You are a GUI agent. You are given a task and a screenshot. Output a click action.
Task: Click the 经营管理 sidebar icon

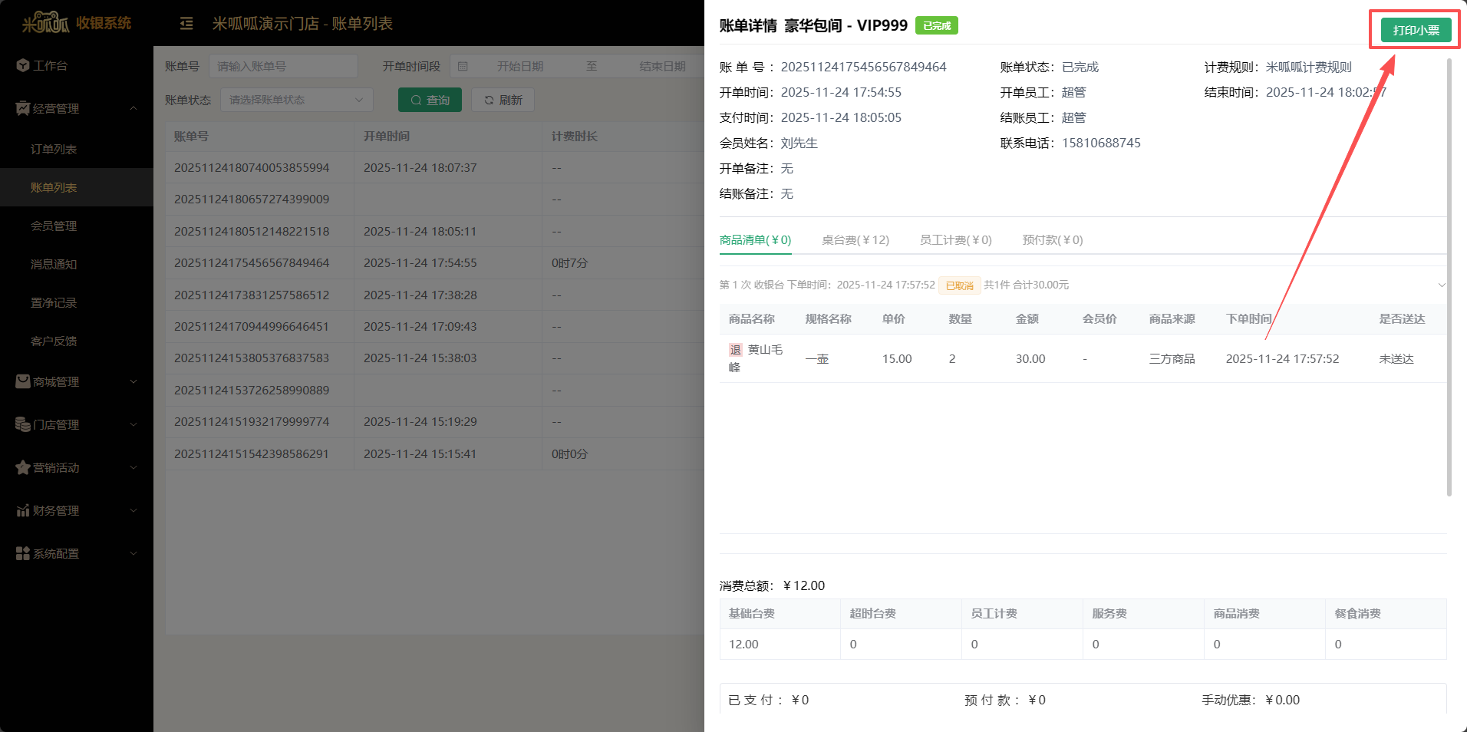(x=22, y=108)
